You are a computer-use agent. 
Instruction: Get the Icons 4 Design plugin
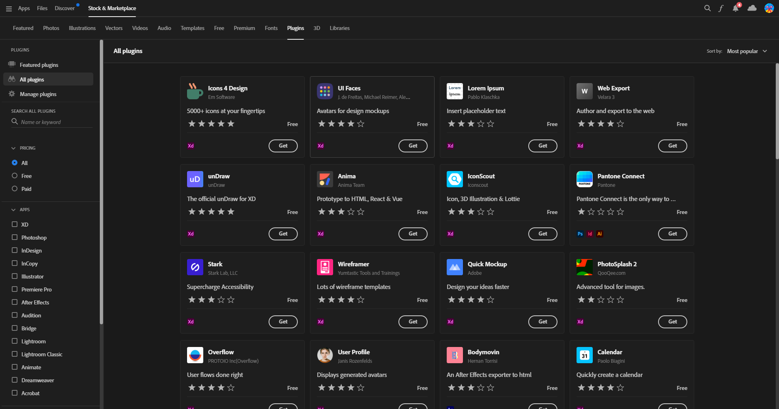pos(283,146)
